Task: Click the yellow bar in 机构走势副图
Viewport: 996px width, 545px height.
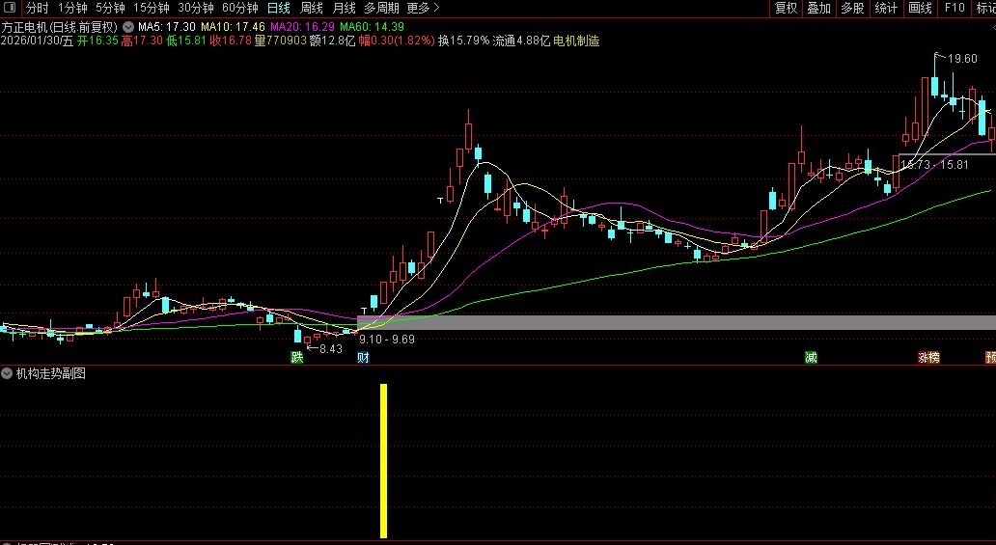Action: (x=384, y=460)
